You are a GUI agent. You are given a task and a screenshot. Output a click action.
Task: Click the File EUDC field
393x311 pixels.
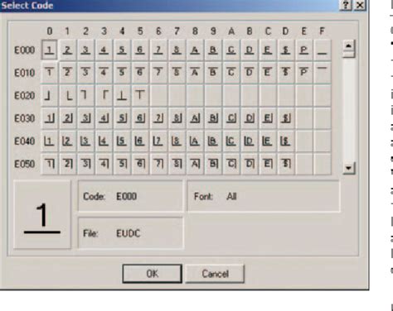click(x=130, y=233)
